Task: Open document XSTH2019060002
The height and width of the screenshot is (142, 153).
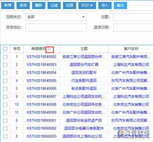Action: click(41, 129)
